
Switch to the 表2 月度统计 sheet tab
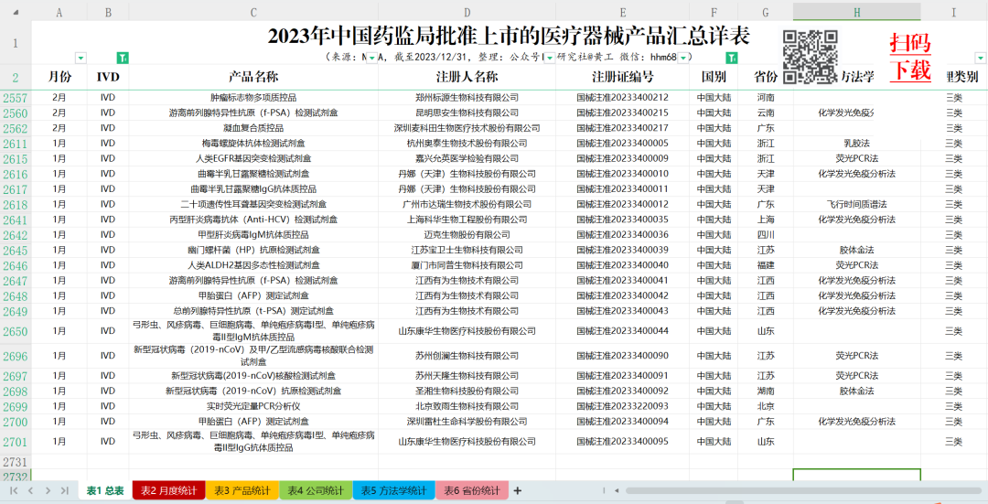168,491
